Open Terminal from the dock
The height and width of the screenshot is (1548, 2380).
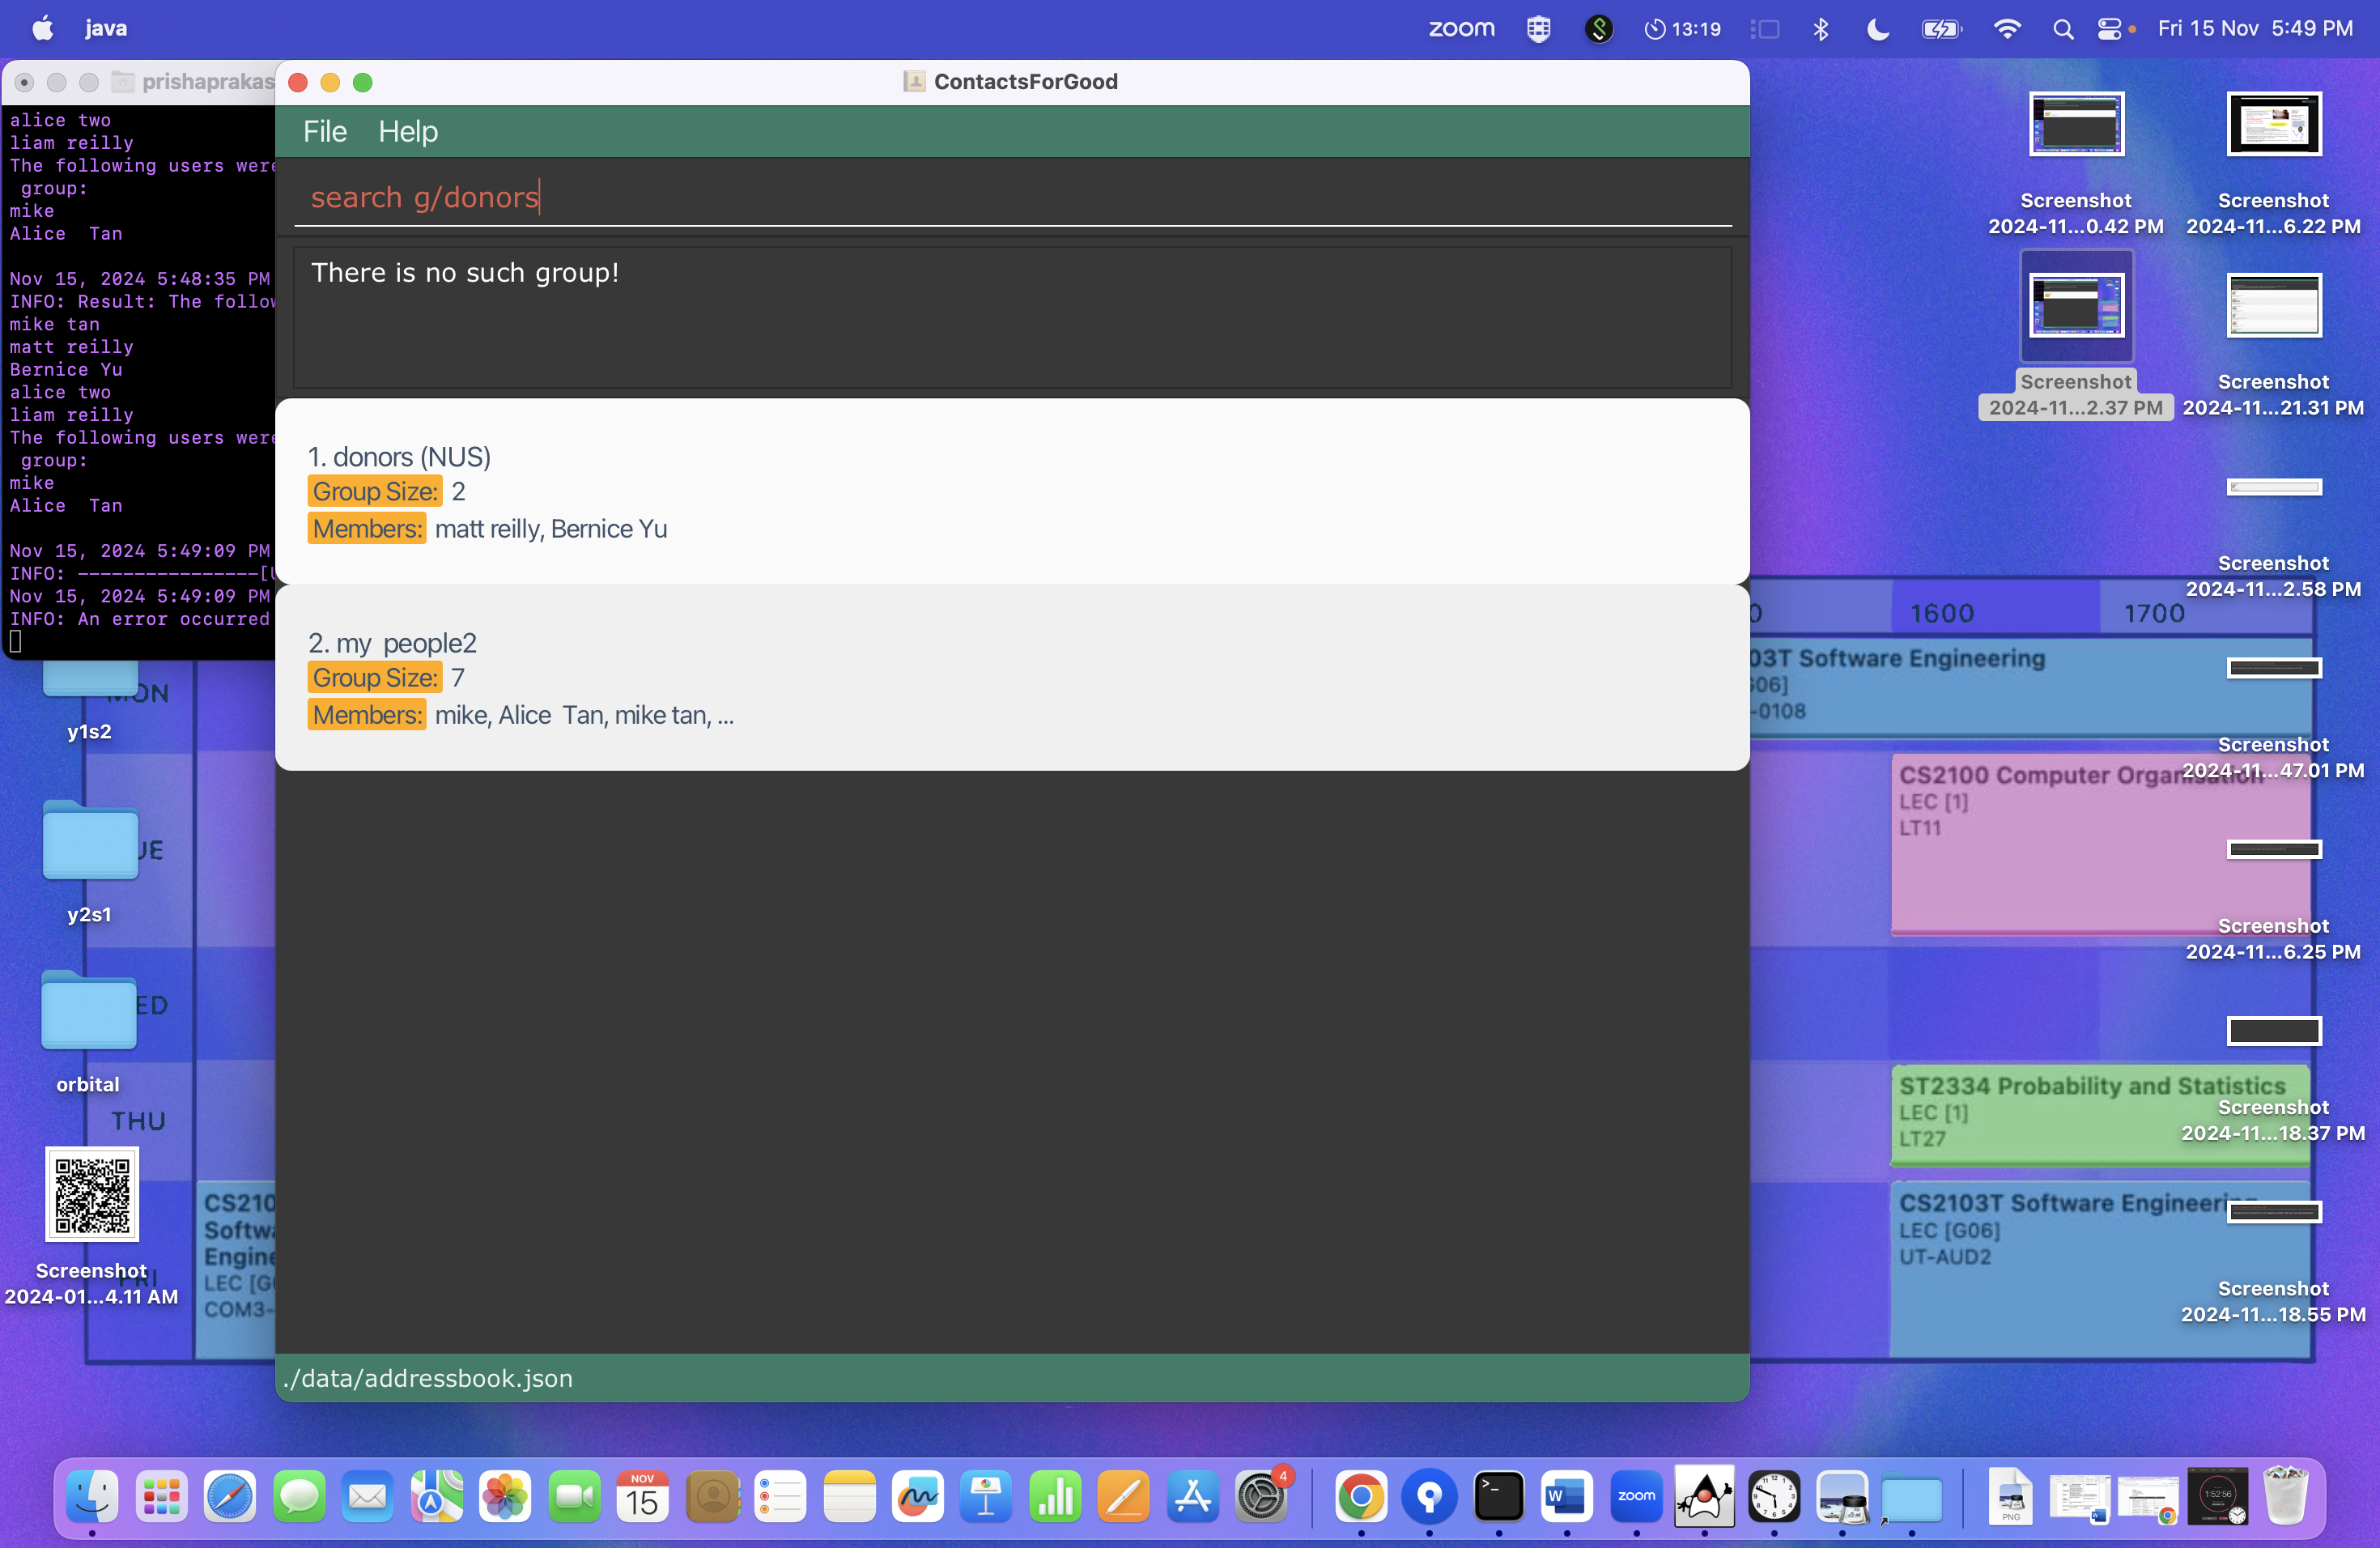click(x=1498, y=1496)
